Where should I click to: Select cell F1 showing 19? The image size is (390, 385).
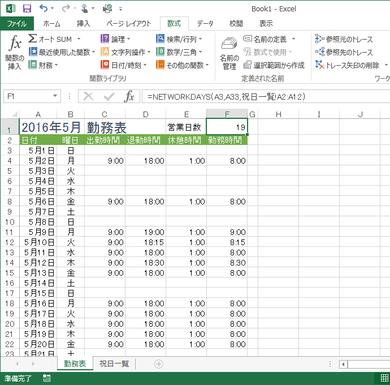click(227, 127)
